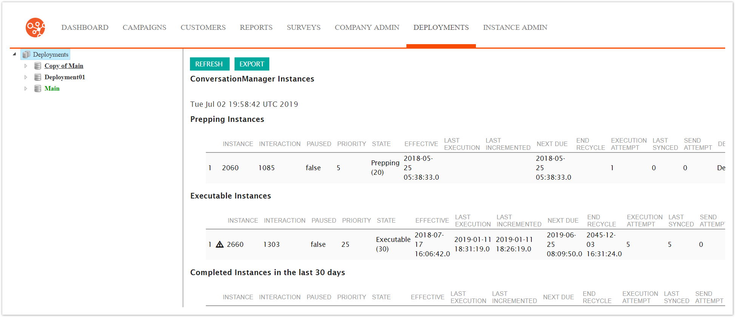The width and height of the screenshot is (735, 317).
Task: Open the Reports tab
Action: pyautogui.click(x=256, y=28)
